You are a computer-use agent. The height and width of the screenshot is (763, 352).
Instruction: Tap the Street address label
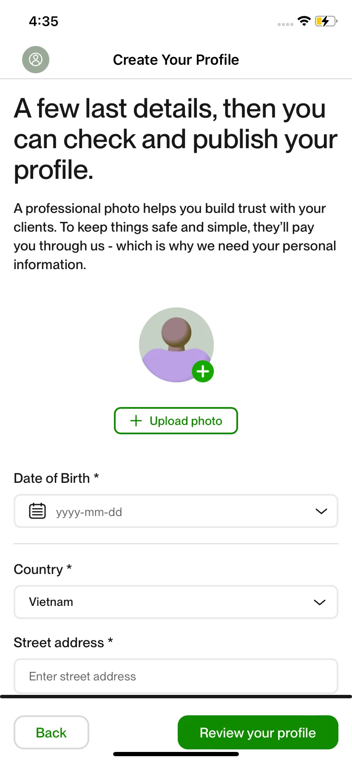(63, 642)
